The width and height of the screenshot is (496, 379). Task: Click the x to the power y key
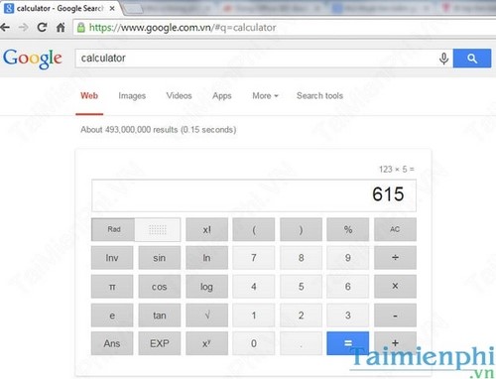pos(206,343)
